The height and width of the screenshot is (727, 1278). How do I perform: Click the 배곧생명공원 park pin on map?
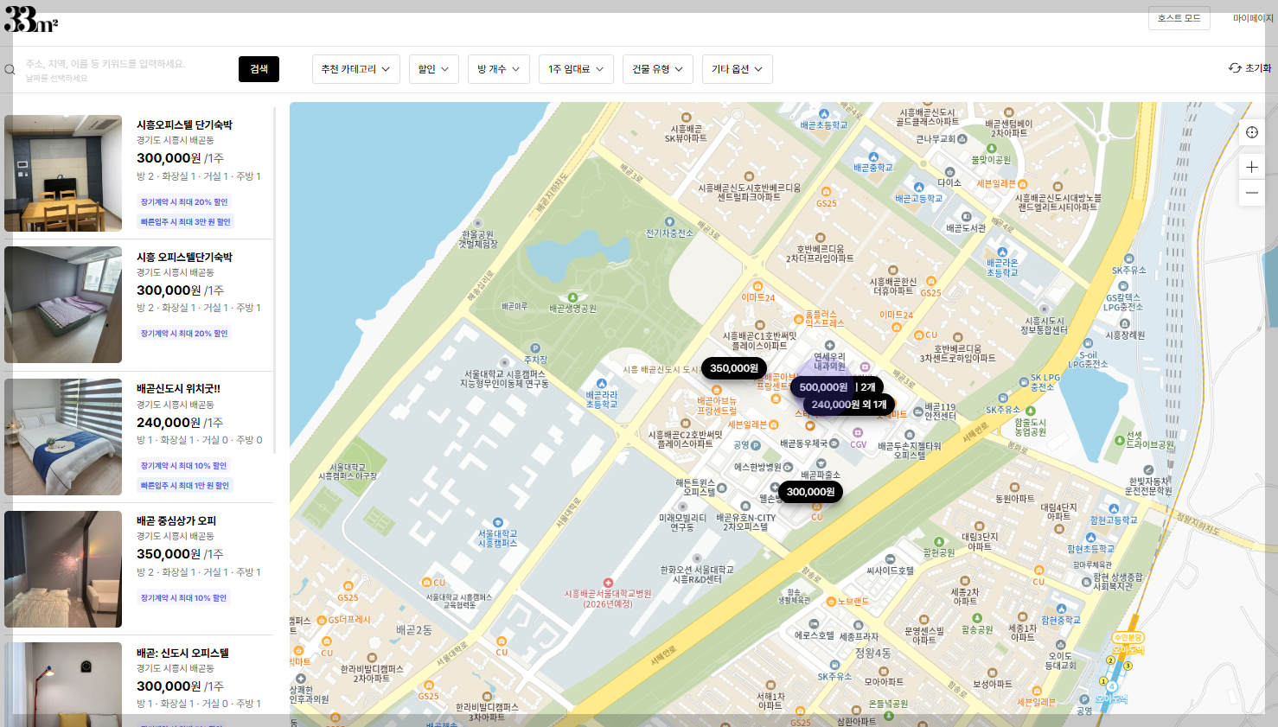572,298
